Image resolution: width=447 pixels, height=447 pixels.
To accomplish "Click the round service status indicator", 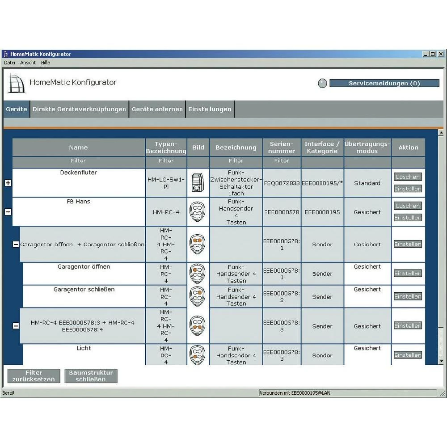I will click(322, 84).
